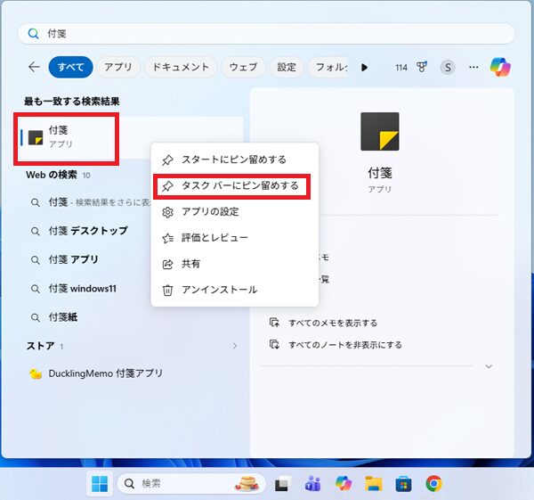Open Microsoft Store from the taskbar
The width and height of the screenshot is (534, 500).
click(403, 483)
